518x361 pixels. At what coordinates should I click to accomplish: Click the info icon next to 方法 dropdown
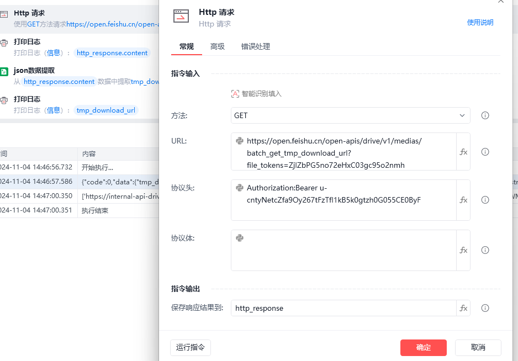(x=485, y=115)
